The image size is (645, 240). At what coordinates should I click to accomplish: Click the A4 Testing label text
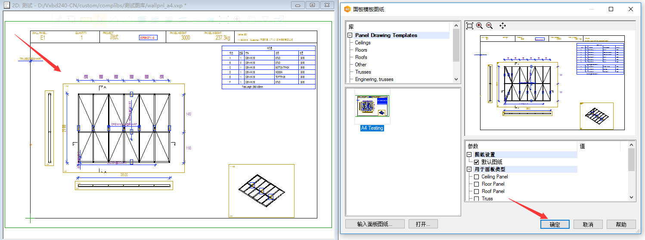click(372, 128)
